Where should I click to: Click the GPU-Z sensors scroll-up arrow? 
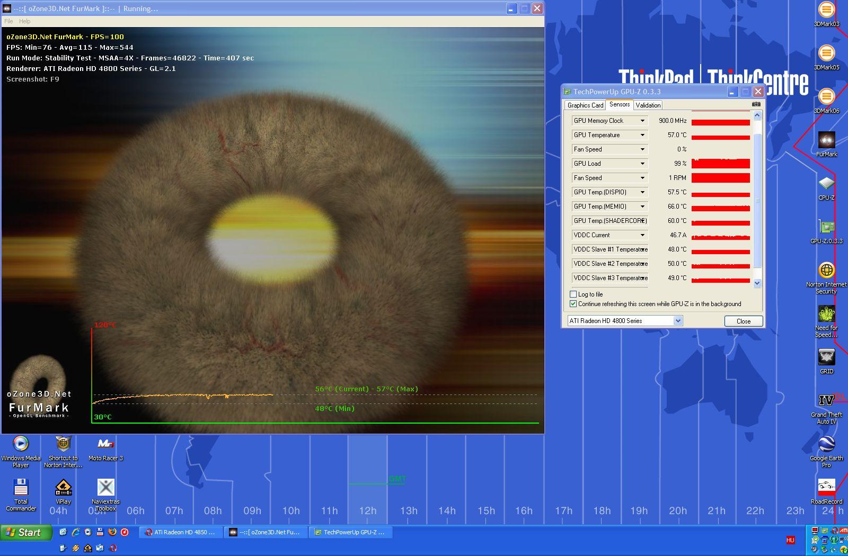point(757,115)
